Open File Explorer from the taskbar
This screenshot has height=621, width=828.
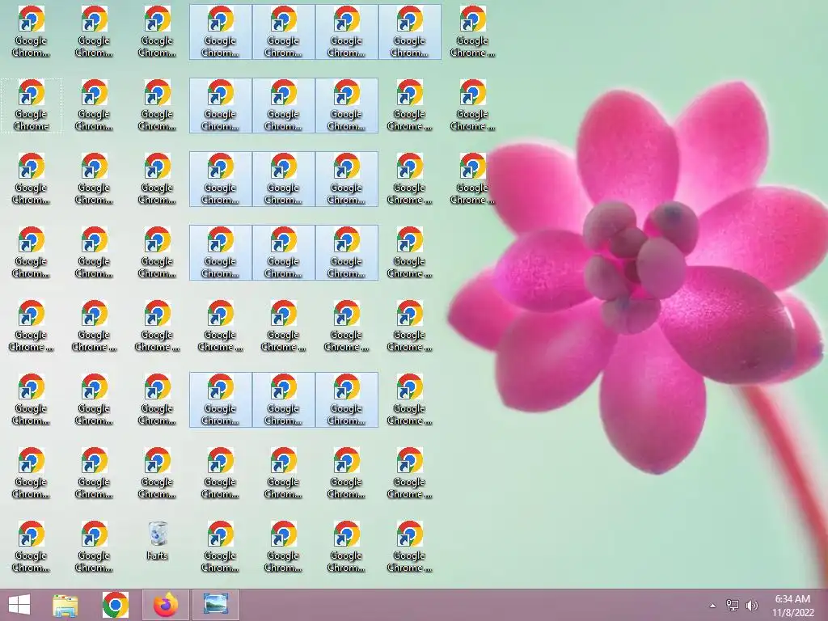click(x=65, y=605)
